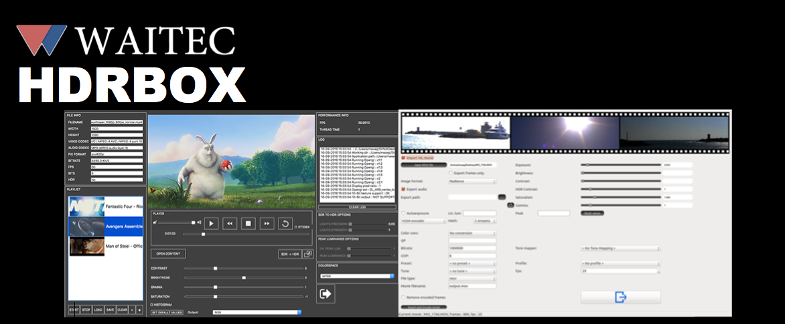The height and width of the screenshot is (324, 785).
Task: Click the blue export icon button in the right window
Action: point(620,297)
